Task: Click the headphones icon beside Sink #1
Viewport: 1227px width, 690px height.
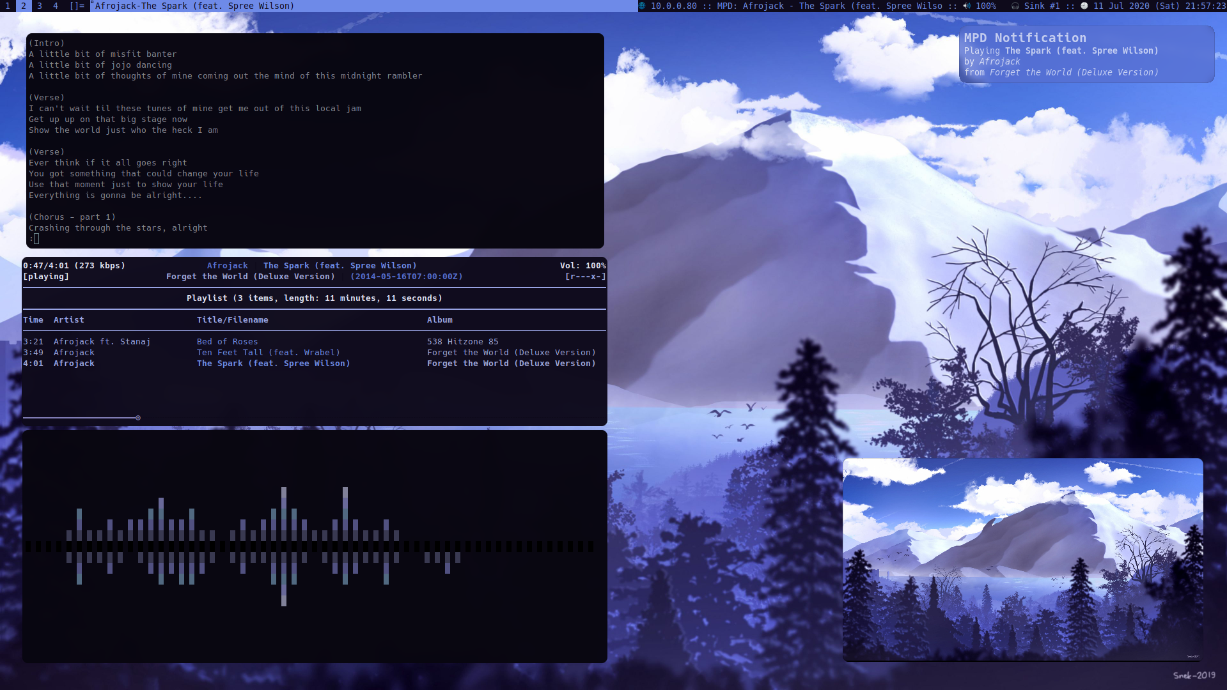Action: [x=1015, y=6]
